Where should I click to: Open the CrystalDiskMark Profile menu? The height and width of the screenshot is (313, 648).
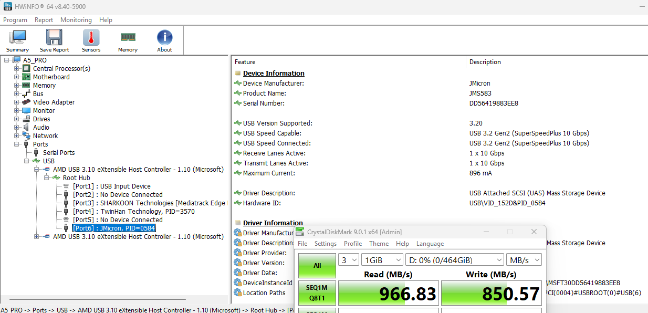tap(352, 244)
